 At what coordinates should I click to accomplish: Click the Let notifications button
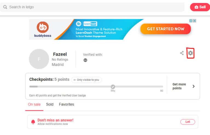click(x=188, y=122)
